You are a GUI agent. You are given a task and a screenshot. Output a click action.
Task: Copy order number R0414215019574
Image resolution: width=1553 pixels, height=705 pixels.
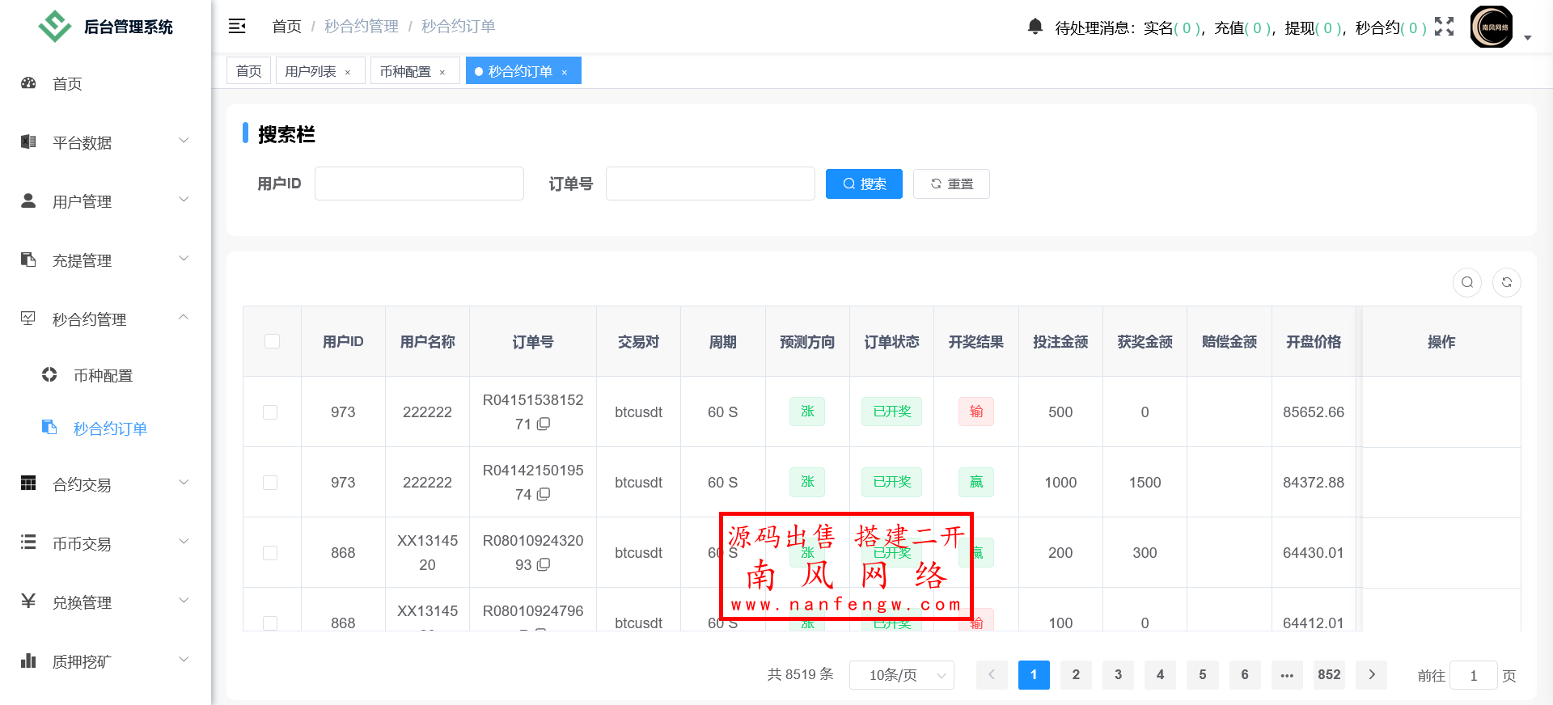[x=544, y=494]
